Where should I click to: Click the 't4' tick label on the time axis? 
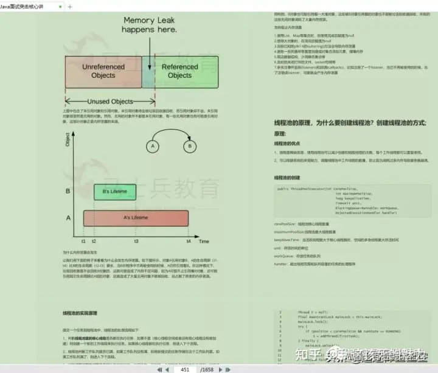(189, 241)
